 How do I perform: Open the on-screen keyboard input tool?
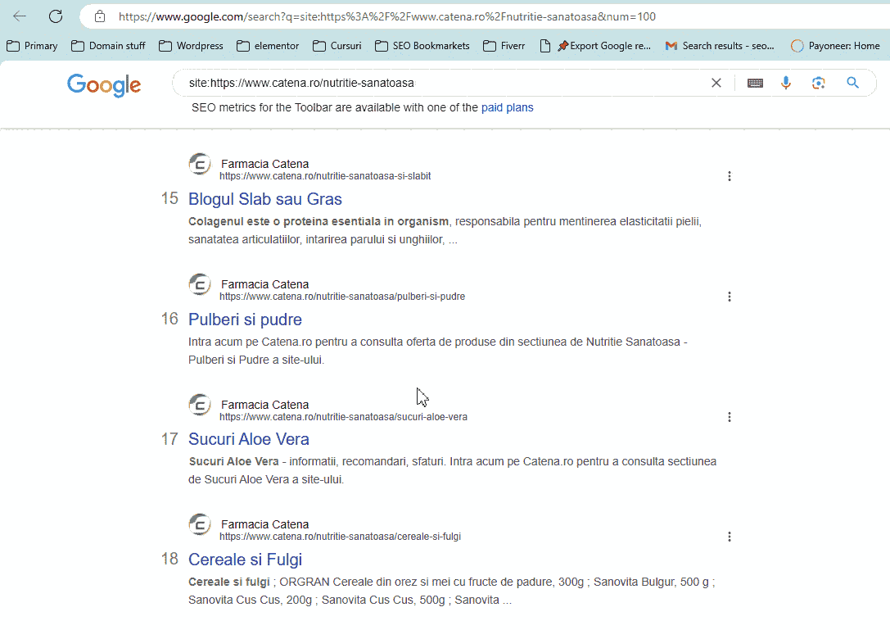point(755,83)
